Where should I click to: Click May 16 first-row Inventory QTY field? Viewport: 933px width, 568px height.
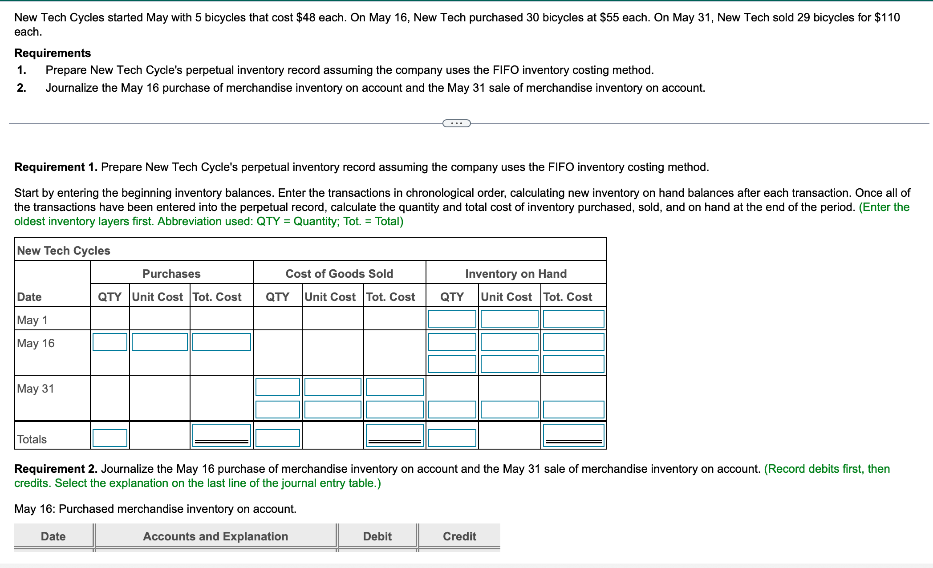tap(452, 342)
